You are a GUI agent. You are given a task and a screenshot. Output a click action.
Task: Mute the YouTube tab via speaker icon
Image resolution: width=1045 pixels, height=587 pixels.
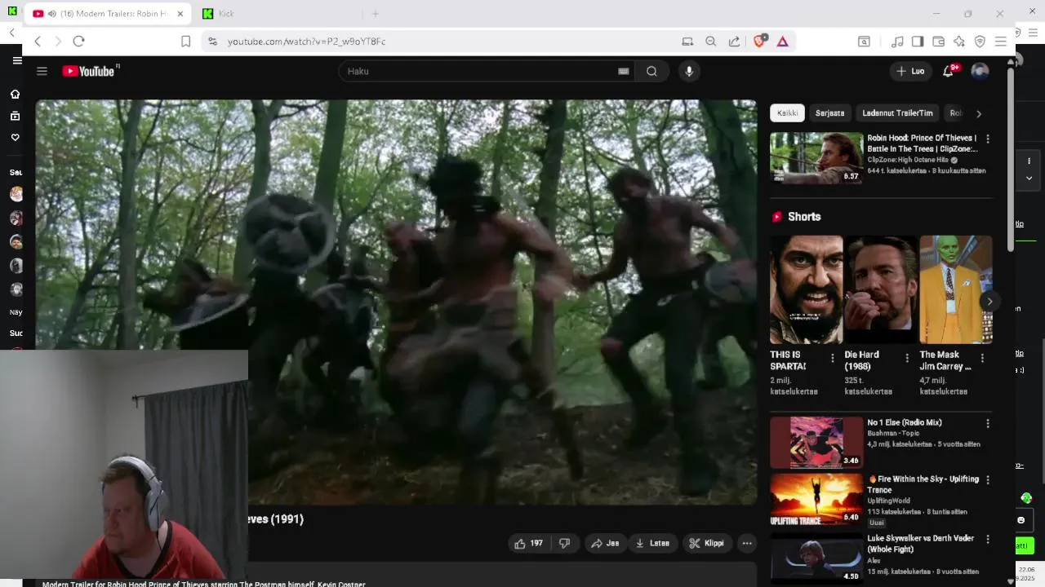[52, 14]
